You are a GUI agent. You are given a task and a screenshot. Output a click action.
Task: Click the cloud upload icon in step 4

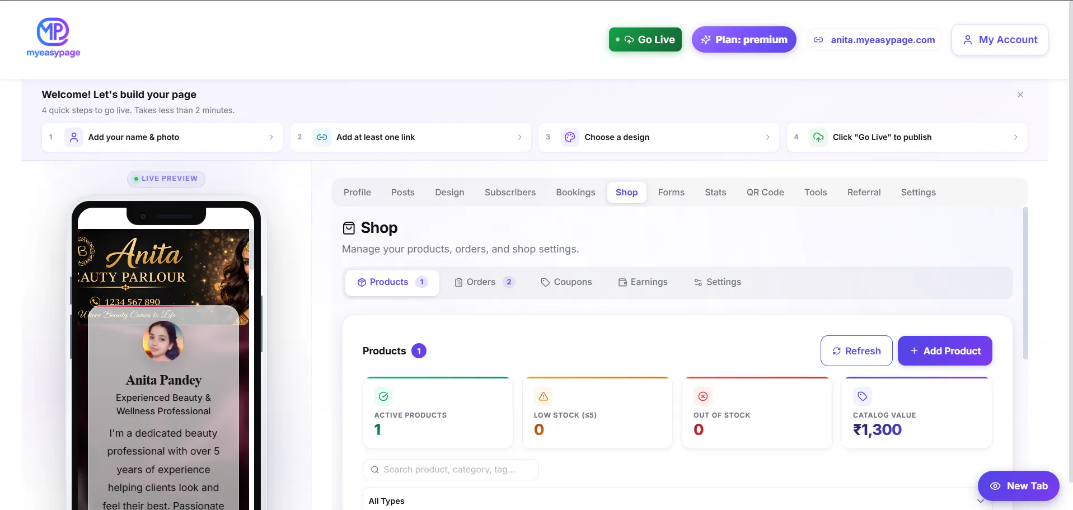coord(818,137)
